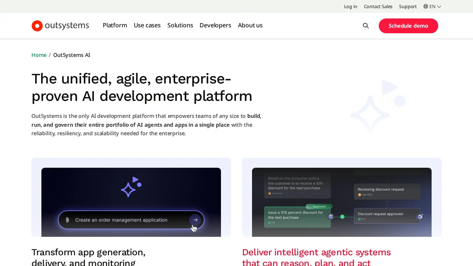The width and height of the screenshot is (473, 266).
Task: Click the sparkle icon in the discount approved card
Action: tap(420, 217)
